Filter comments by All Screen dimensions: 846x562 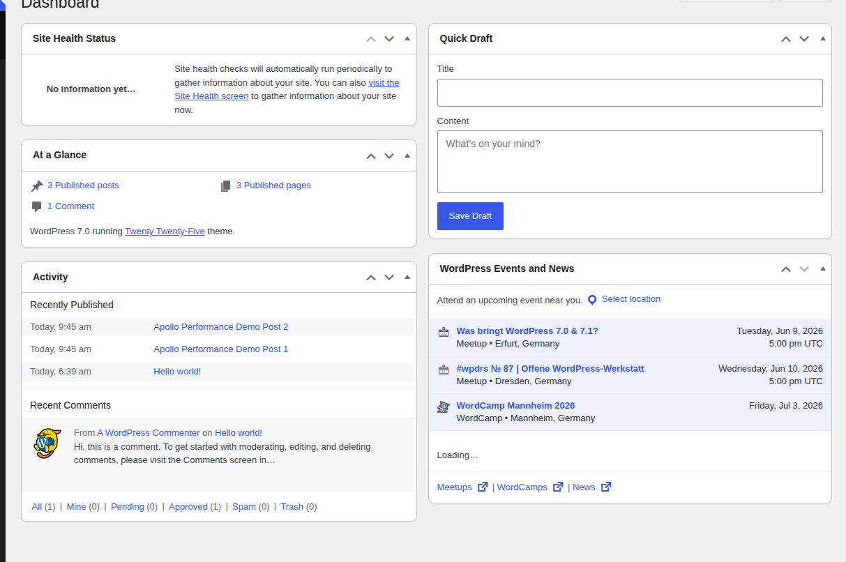point(37,507)
